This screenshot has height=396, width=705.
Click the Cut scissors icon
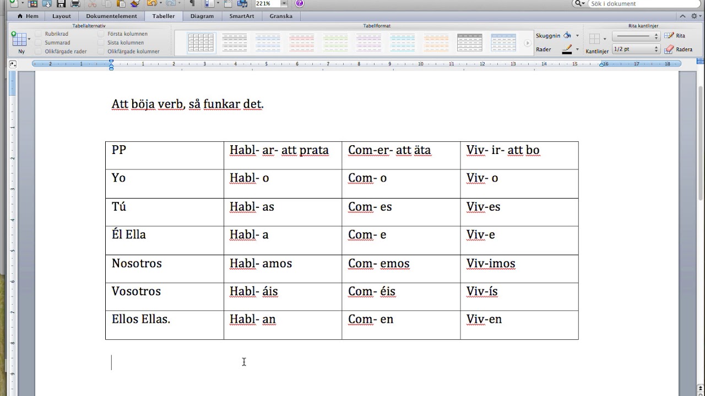click(x=93, y=3)
